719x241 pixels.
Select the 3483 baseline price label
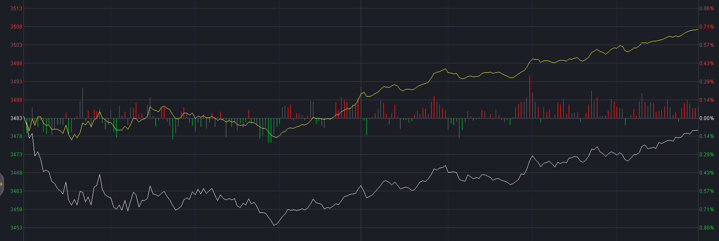click(16, 118)
